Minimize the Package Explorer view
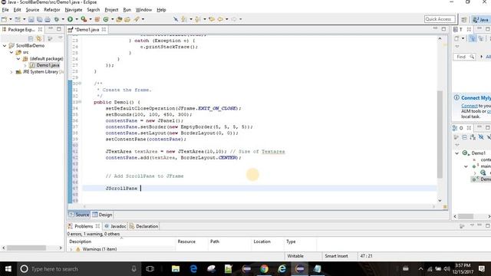Viewport: 491px width, 276px height. click(x=51, y=29)
